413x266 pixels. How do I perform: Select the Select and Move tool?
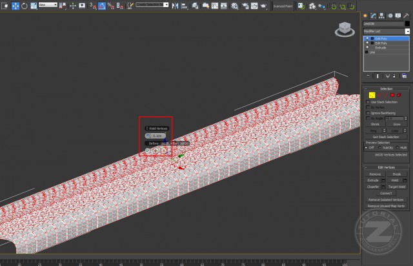point(15,6)
